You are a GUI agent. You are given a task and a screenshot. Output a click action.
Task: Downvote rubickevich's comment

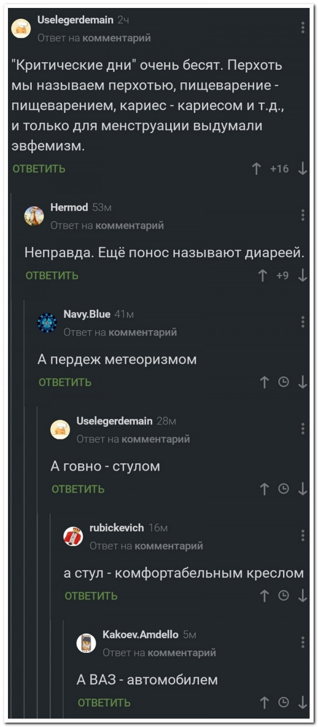pyautogui.click(x=302, y=596)
